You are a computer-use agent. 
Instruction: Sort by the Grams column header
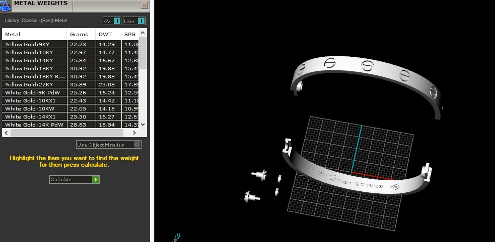[81, 34]
